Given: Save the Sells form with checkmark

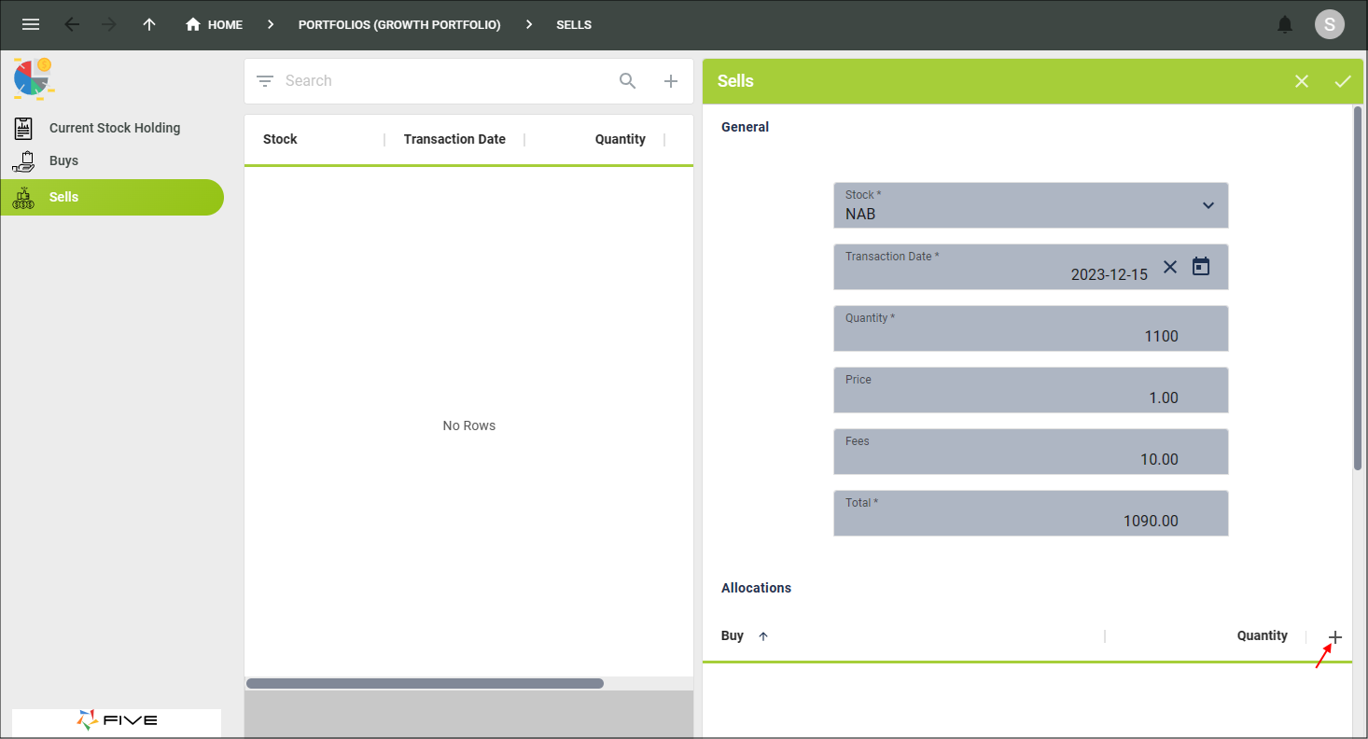Looking at the screenshot, I should tap(1343, 81).
